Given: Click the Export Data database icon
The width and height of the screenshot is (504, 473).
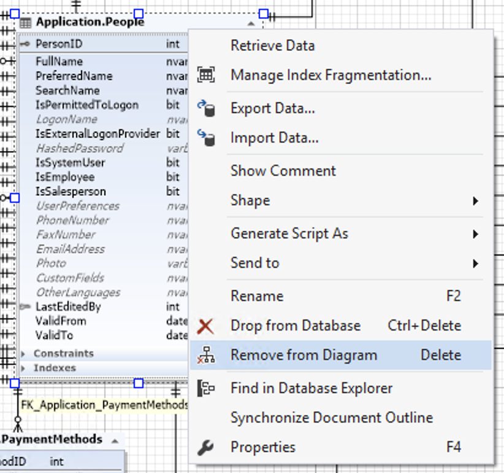Looking at the screenshot, I should tap(207, 109).
